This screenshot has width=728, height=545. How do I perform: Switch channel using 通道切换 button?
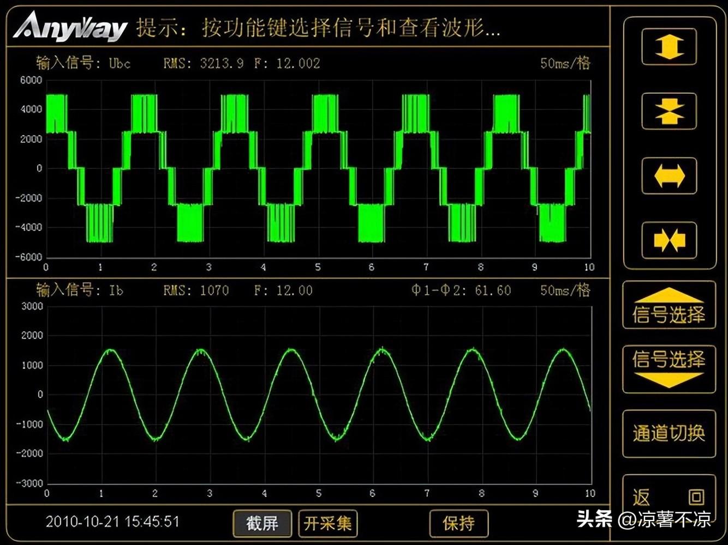click(669, 433)
